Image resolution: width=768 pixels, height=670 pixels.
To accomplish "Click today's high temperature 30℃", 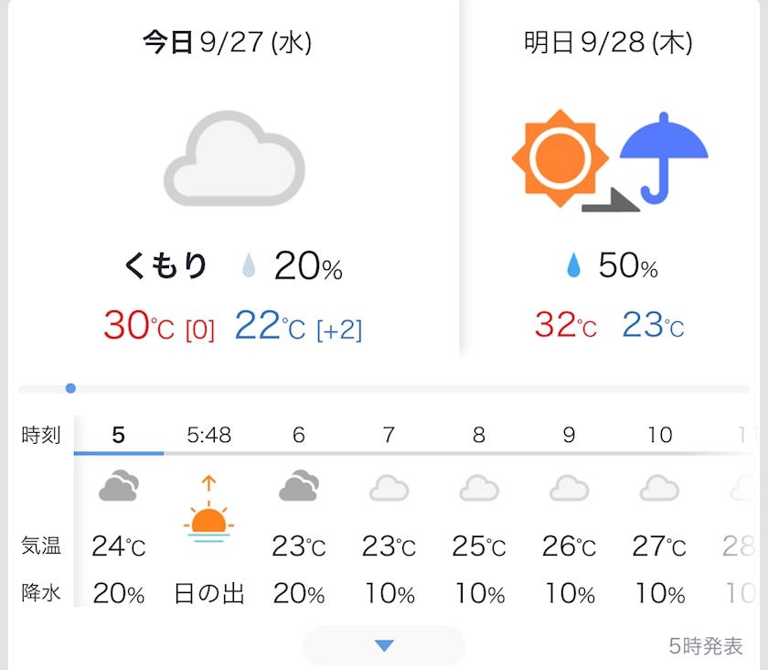I will point(138,325).
